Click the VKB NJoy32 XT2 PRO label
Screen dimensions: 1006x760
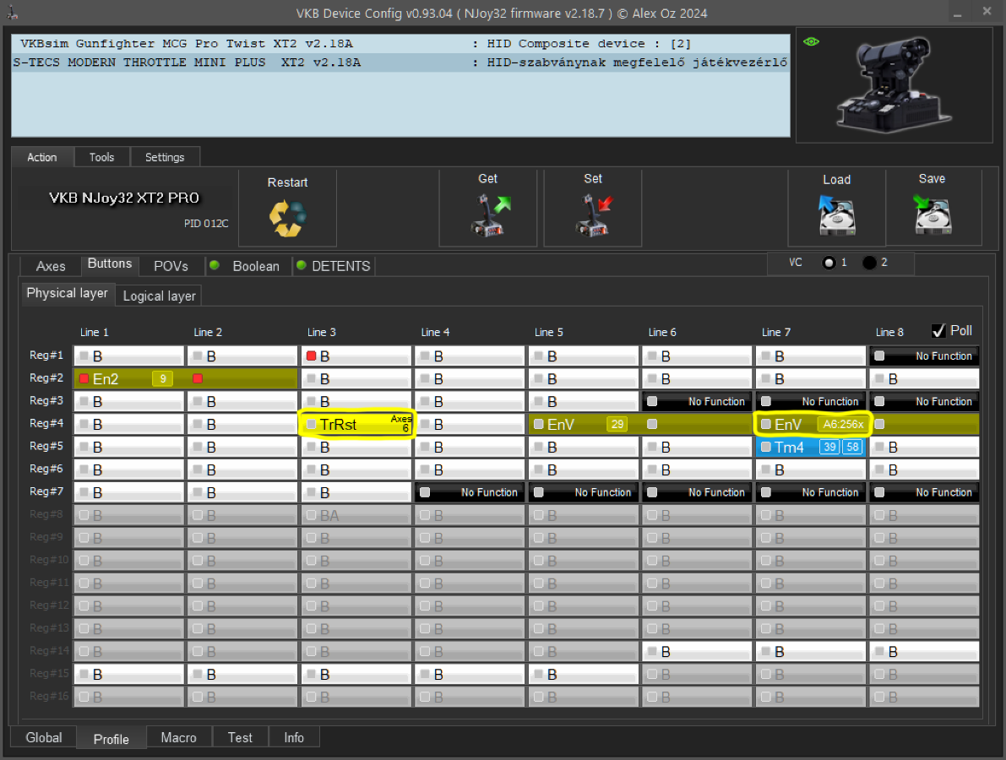point(124,198)
